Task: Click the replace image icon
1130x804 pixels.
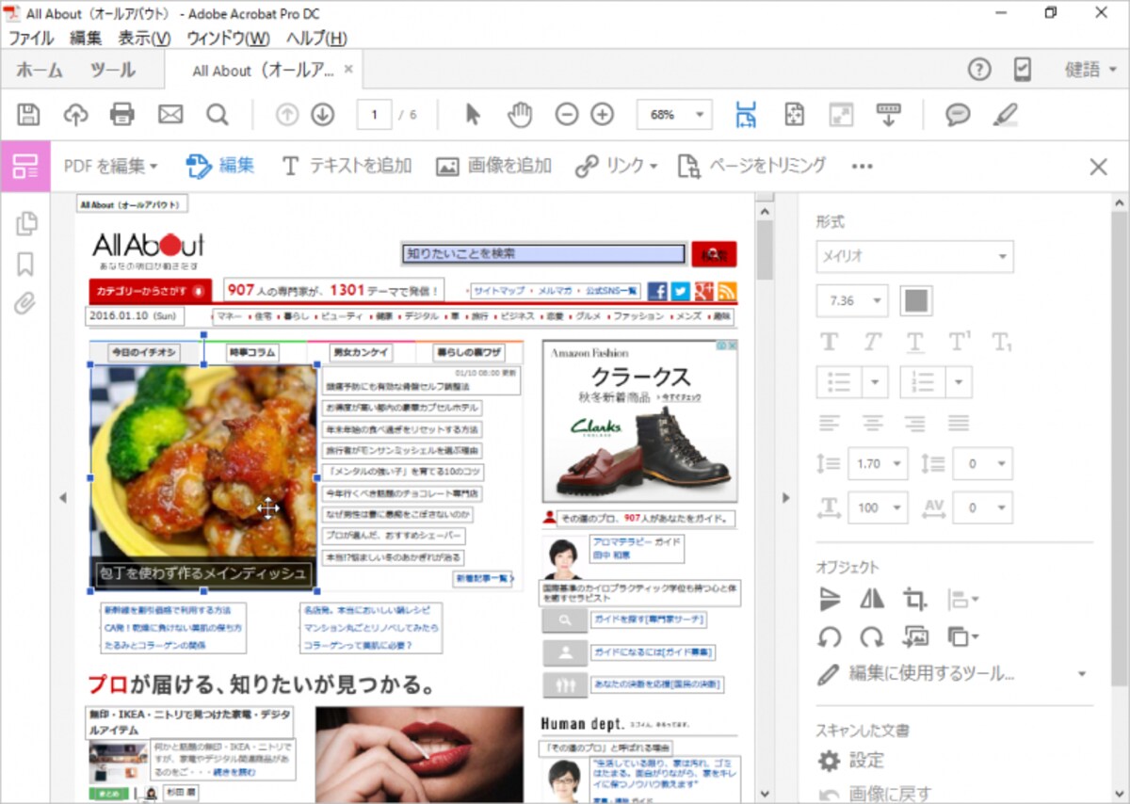Action: pos(914,637)
